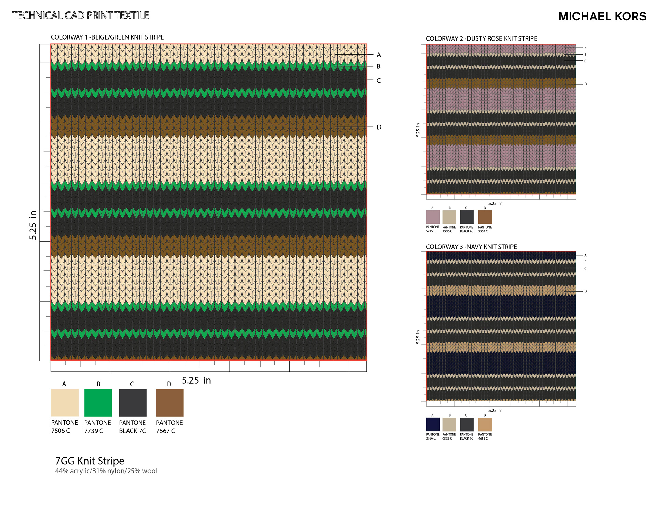Click the Colorway 3 Navy Knit title
660x510 pixels.
coord(471,247)
